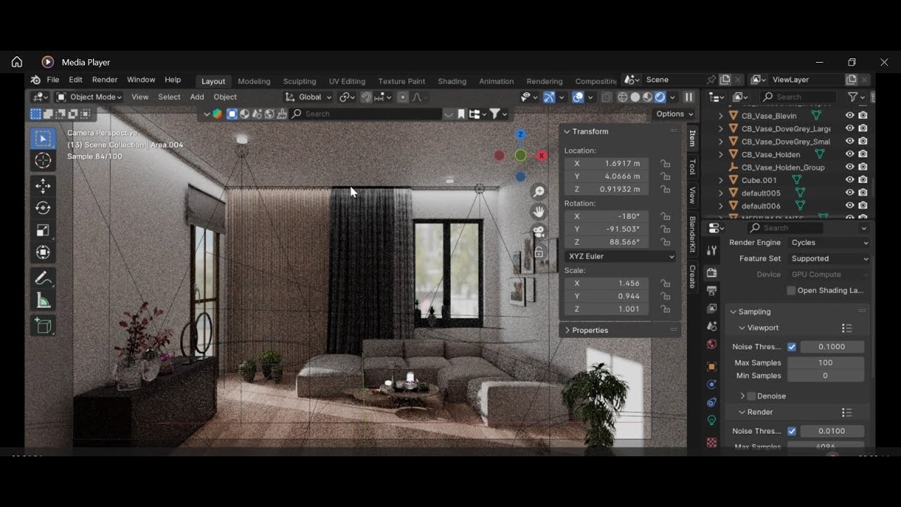901x507 pixels.
Task: Open the Feature Set dropdown
Action: [x=828, y=258]
